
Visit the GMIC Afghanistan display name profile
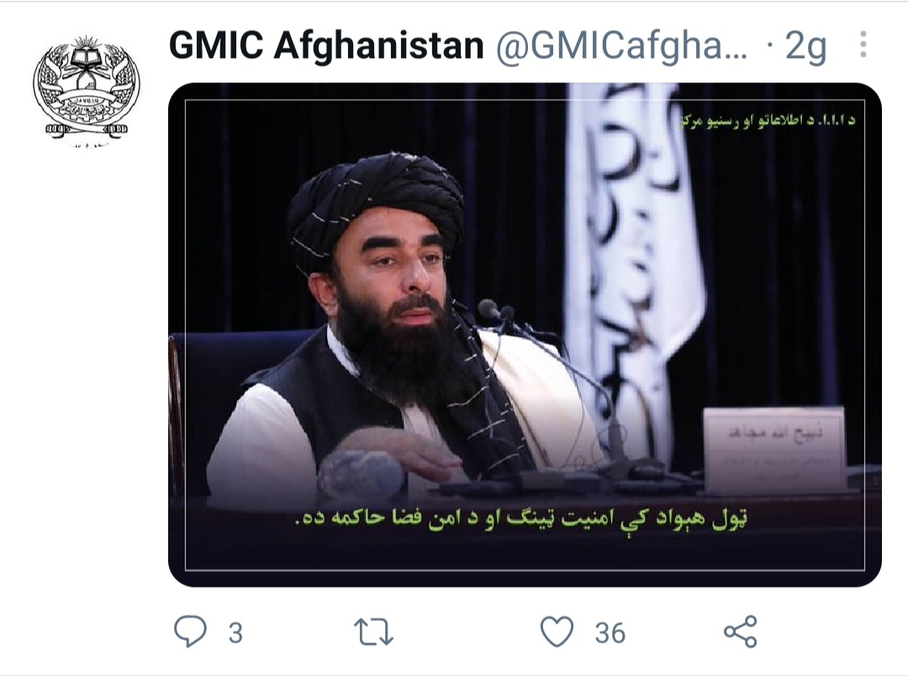coord(326,45)
